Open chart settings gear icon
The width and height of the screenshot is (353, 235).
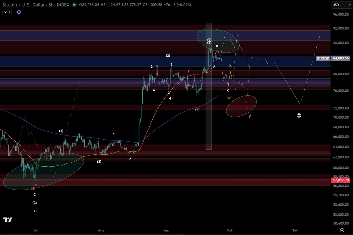342,230
